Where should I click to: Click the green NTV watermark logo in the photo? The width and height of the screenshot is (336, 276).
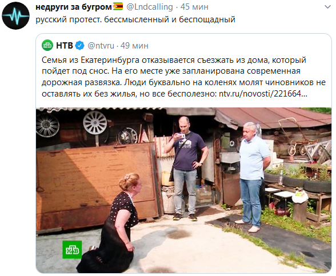point(72,250)
